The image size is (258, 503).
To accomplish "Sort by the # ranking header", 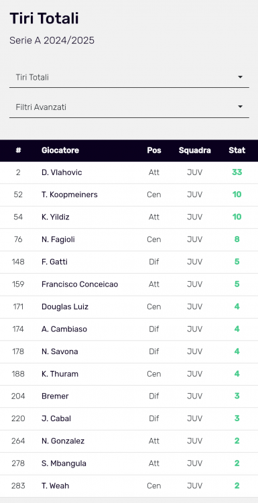I will pos(18,150).
